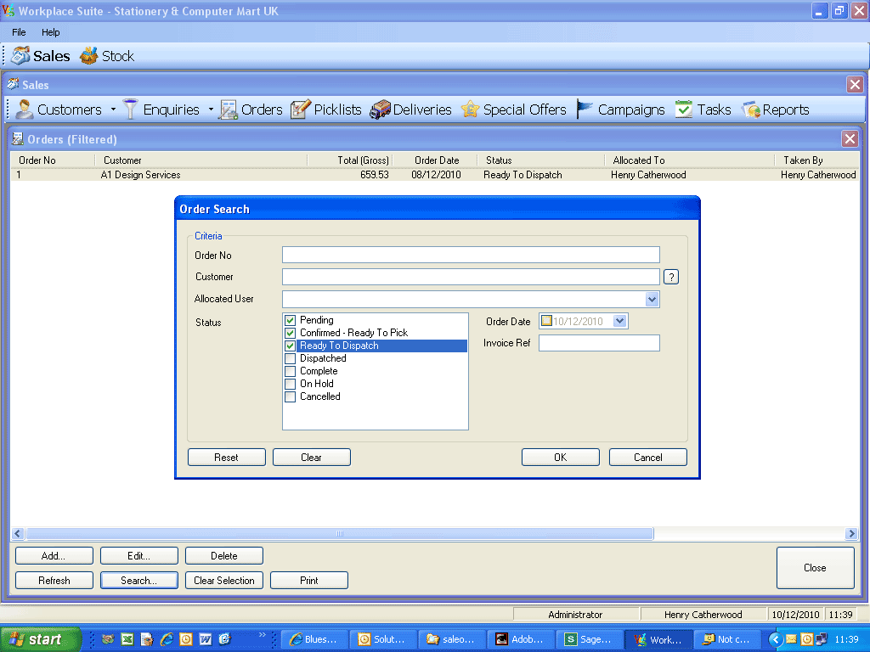Launch Internet Explorer from the quick launch bar

pyautogui.click(x=167, y=639)
